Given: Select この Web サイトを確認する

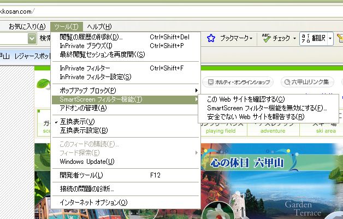Looking at the screenshot, I should (246, 99).
